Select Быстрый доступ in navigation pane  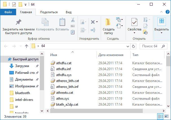point(20,59)
